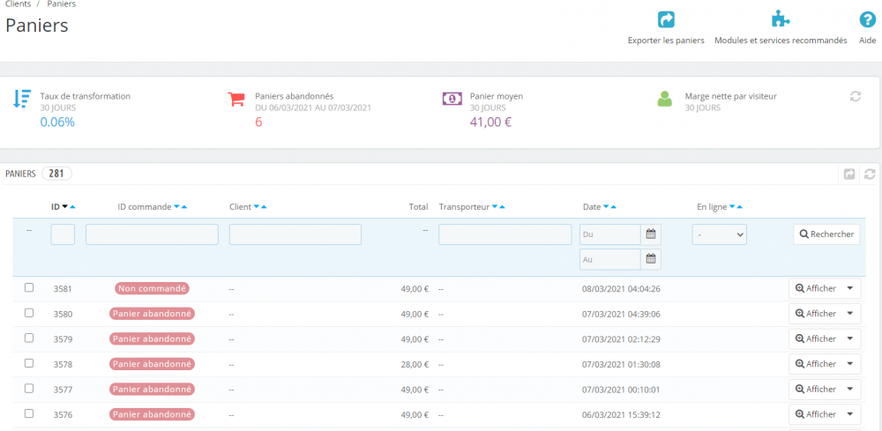Click Afficher for cart 3581
The width and height of the screenshot is (882, 431).
coord(816,288)
